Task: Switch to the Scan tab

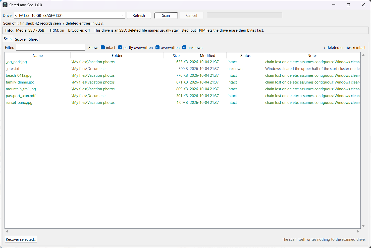Action: coord(8,39)
